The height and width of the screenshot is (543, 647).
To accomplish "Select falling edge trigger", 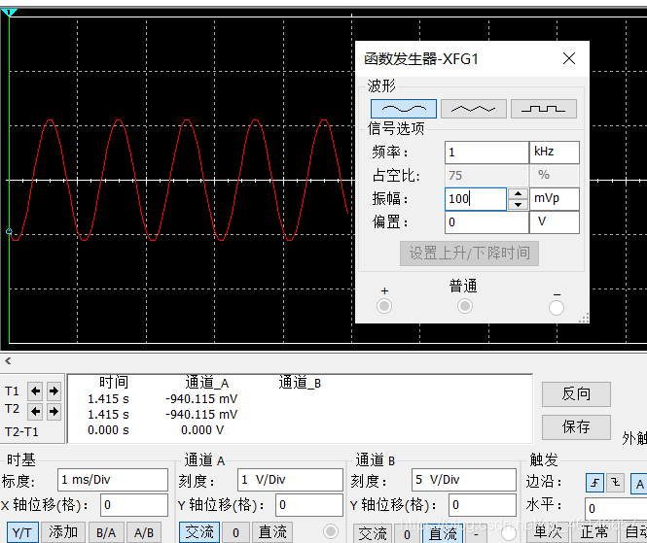I will pos(615,483).
